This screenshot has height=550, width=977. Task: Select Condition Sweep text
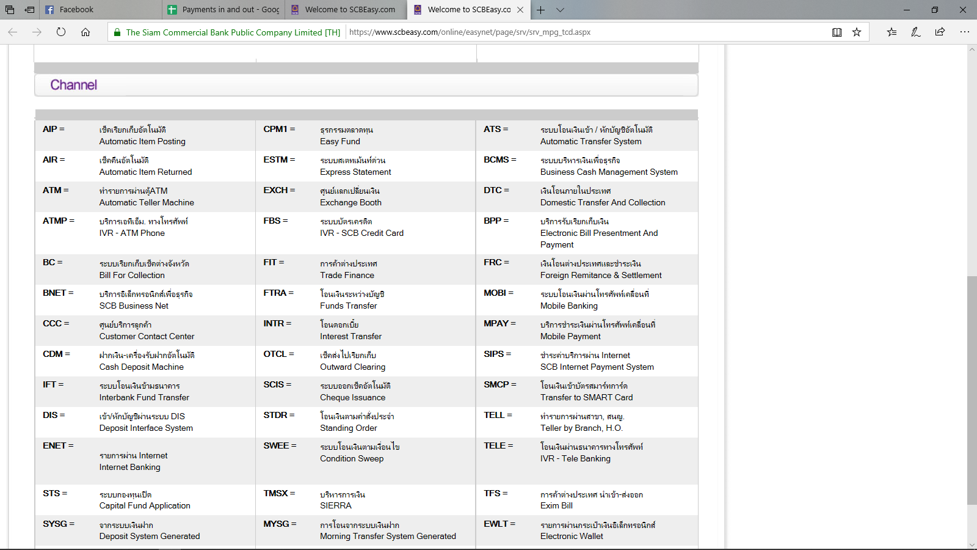tap(352, 458)
